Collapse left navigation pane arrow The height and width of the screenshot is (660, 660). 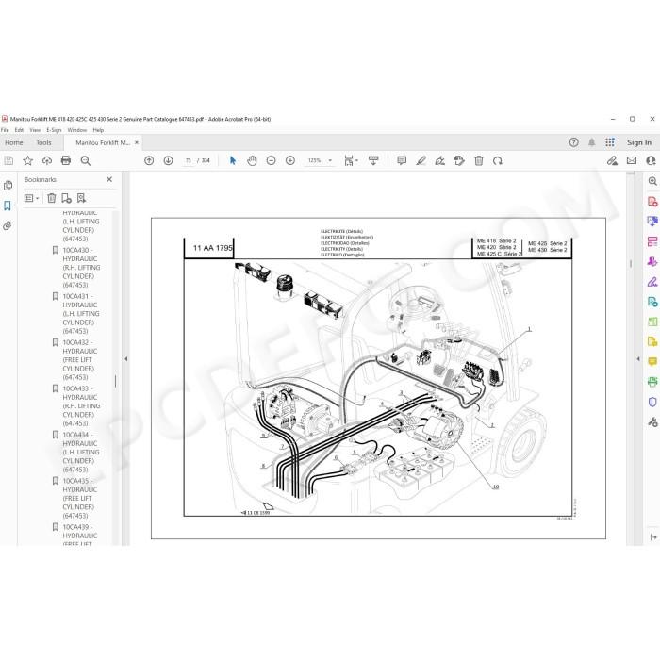[x=125, y=359]
